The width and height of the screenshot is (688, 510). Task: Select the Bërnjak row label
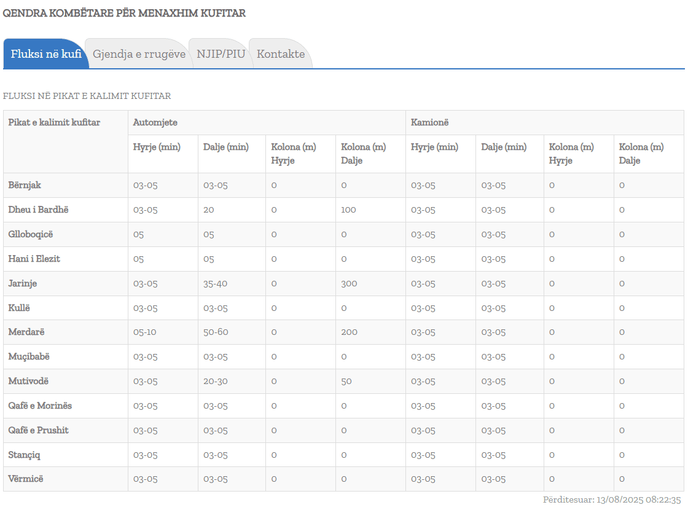coord(25,185)
